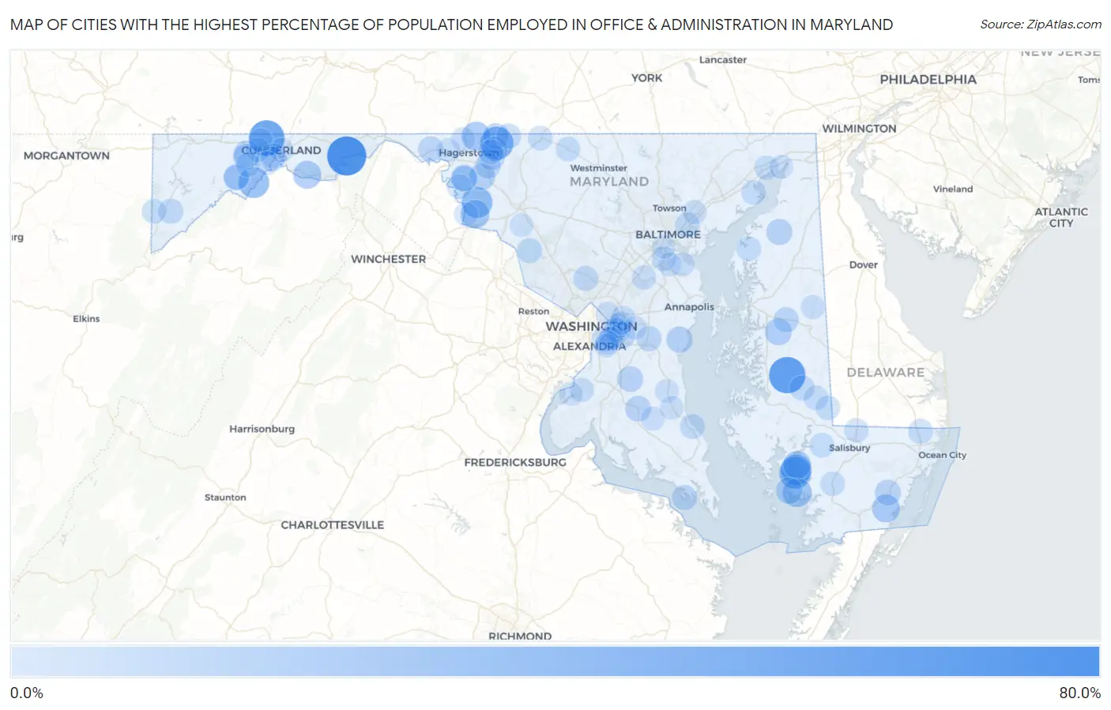Click the FREDERICKSBURG city label
The height and width of the screenshot is (710, 1111).
pyautogui.click(x=515, y=462)
